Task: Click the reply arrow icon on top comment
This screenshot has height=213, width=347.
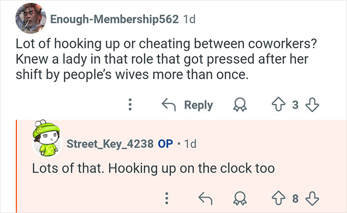Action: 169,105
